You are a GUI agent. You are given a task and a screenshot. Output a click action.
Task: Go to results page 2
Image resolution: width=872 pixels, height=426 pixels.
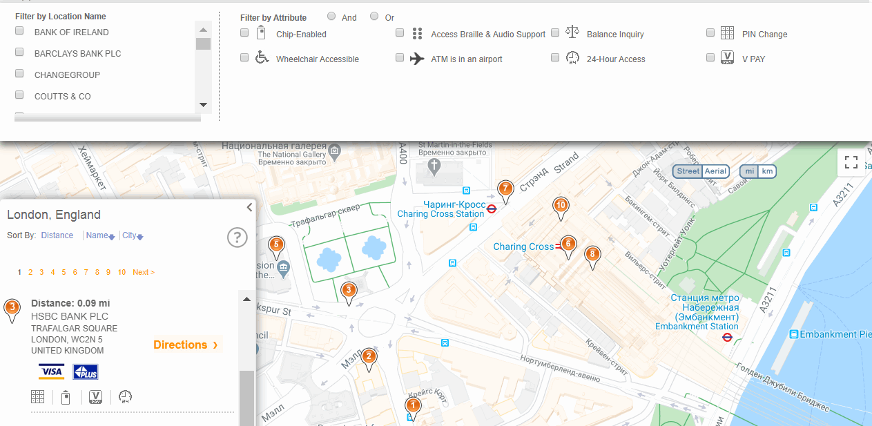tap(30, 272)
